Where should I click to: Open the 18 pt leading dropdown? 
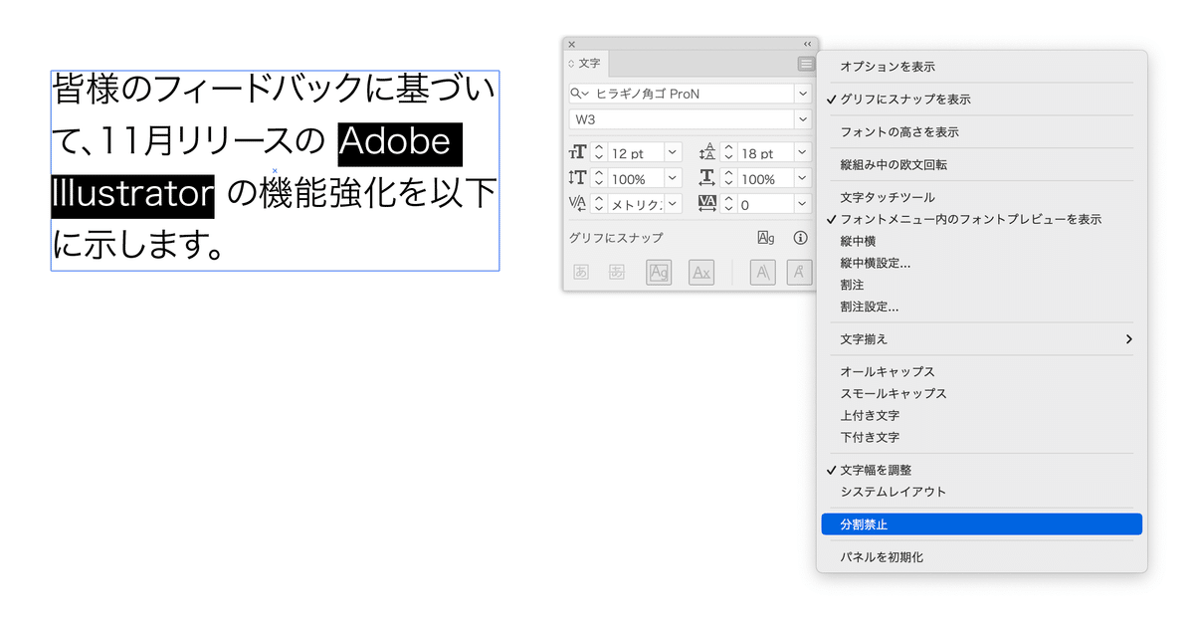[x=802, y=152]
